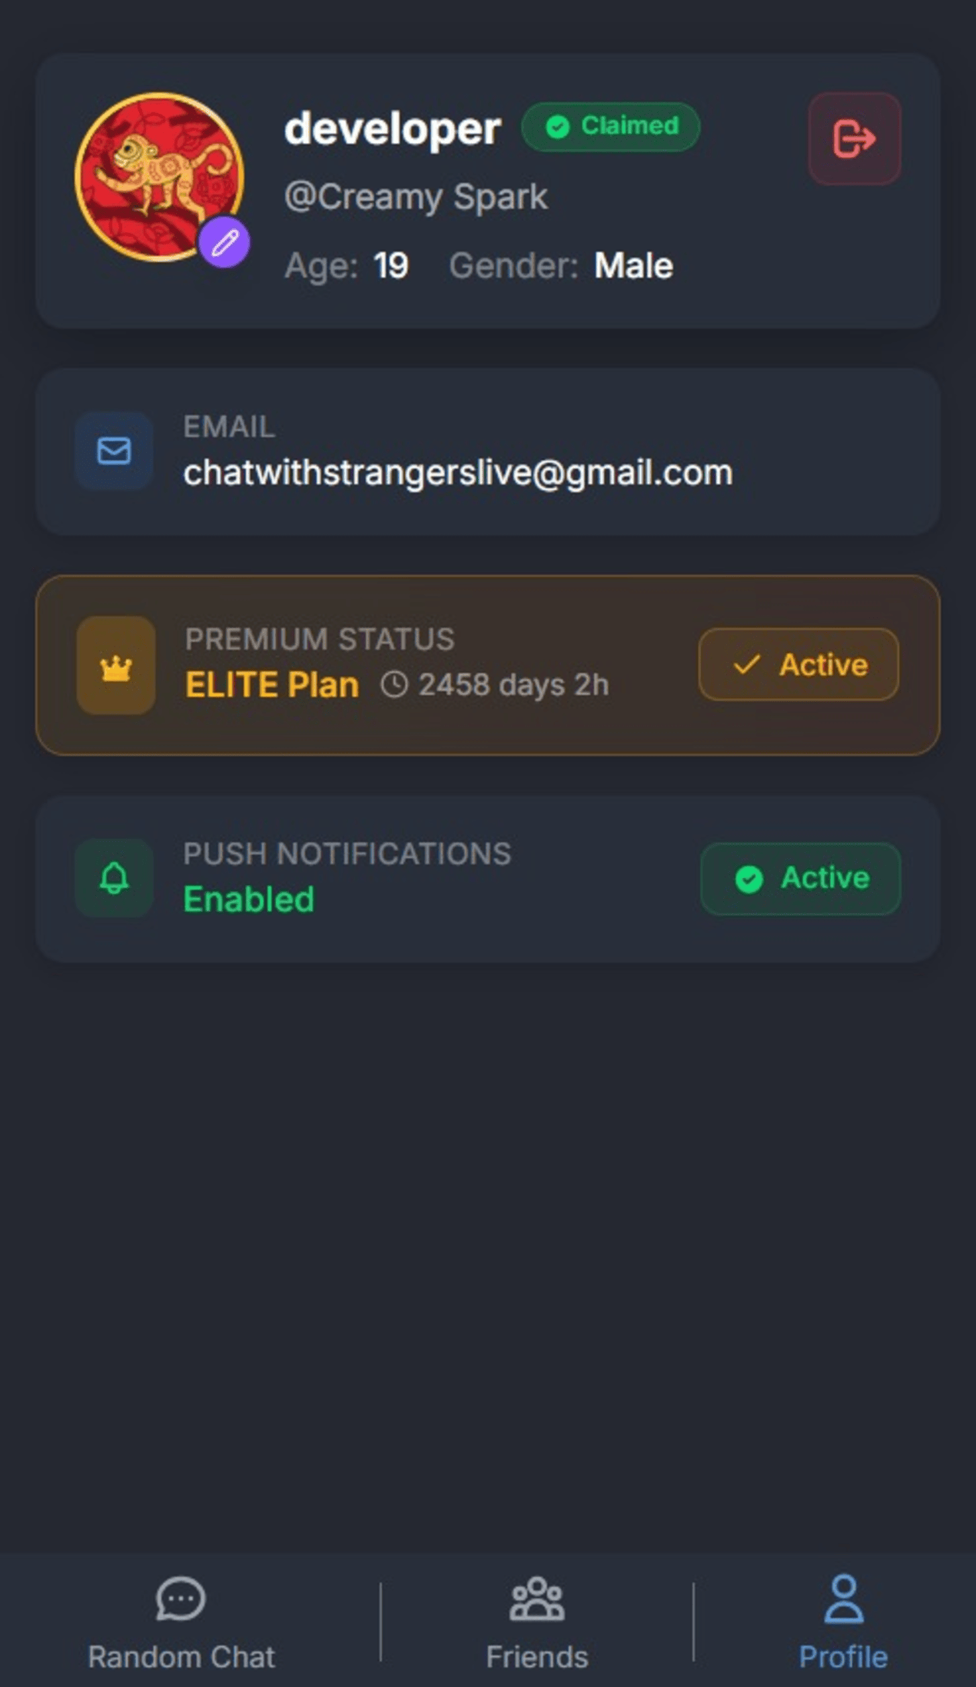The width and height of the screenshot is (976, 1687).
Task: Click the chatwithstrangerslive@gmail.com email address
Action: (x=458, y=472)
